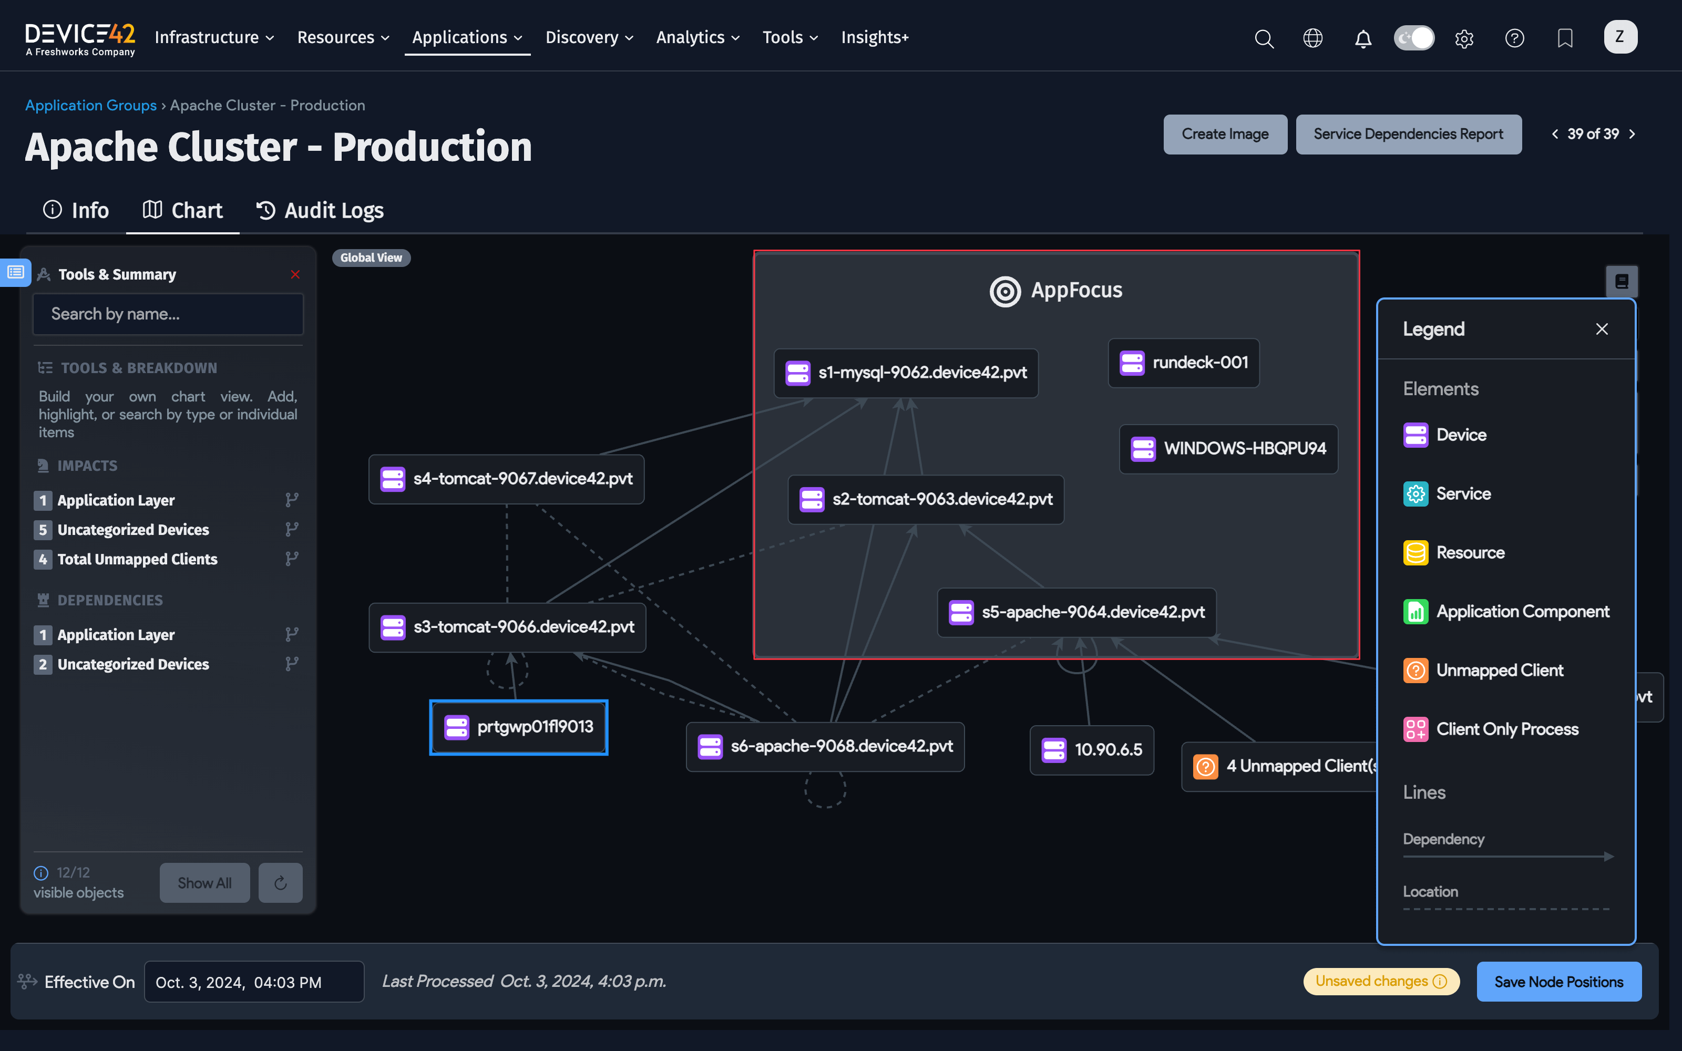Expand the Infrastructure menu dropdown
The height and width of the screenshot is (1051, 1682).
[214, 37]
